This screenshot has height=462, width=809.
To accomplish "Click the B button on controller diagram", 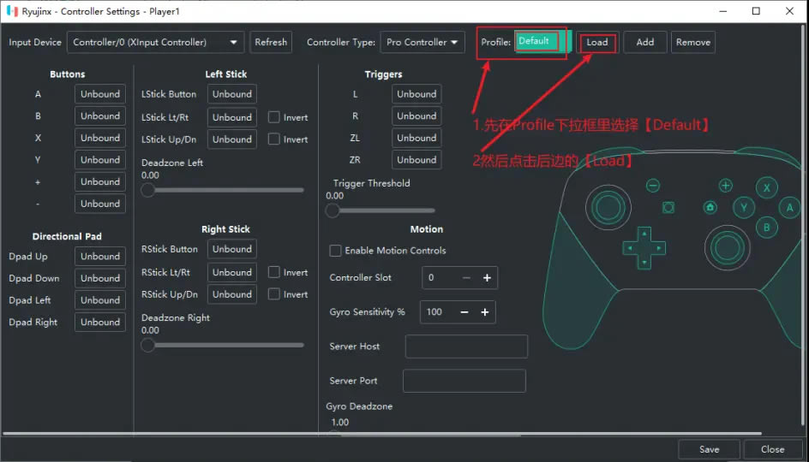I will [x=767, y=228].
